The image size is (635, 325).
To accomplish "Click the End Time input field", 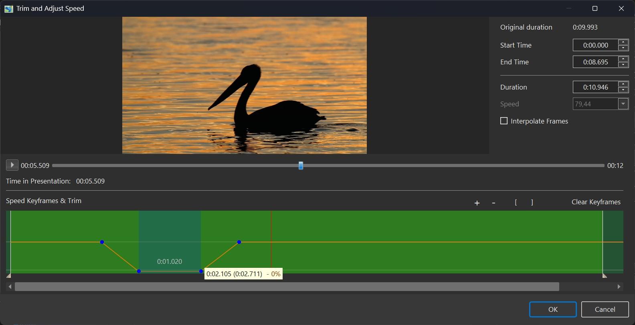I will coord(595,62).
